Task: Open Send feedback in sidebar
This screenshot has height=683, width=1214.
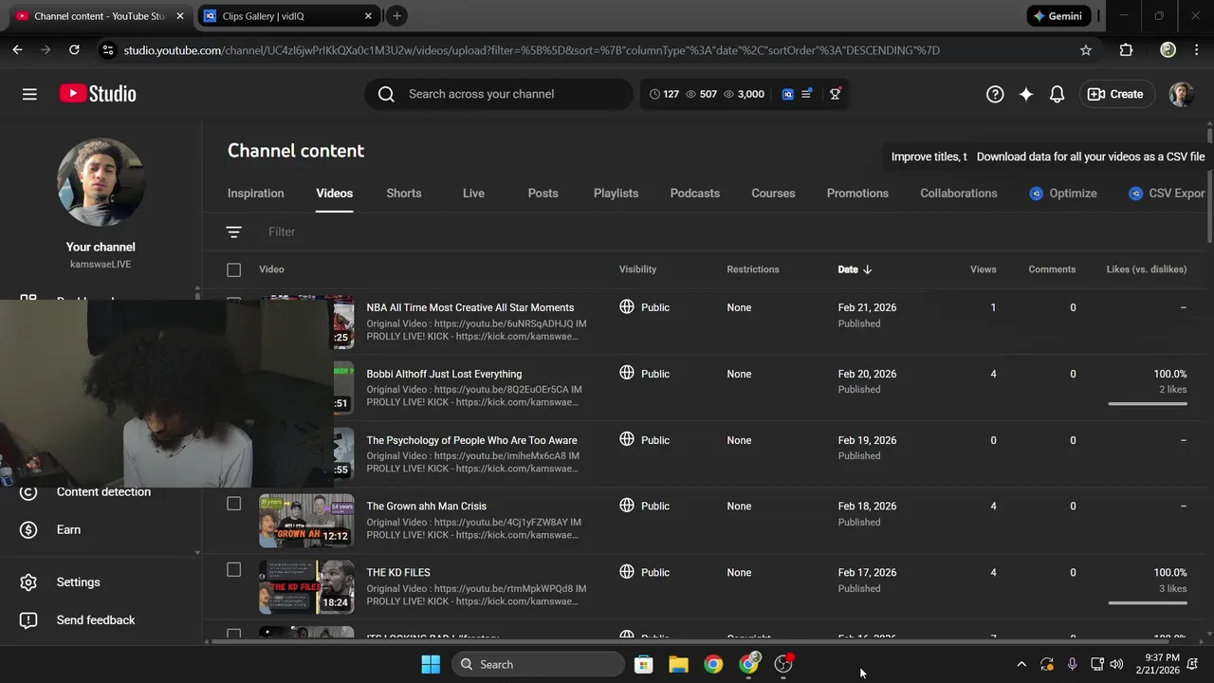Action: [95, 620]
